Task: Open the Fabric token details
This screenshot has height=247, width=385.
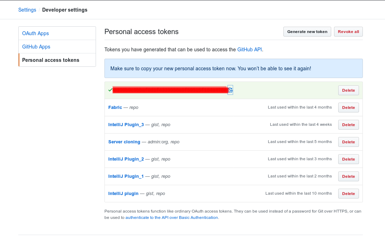Action: [x=115, y=108]
